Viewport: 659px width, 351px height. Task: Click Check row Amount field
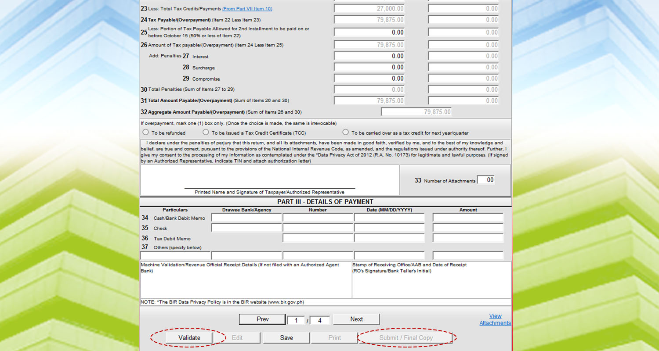point(468,228)
